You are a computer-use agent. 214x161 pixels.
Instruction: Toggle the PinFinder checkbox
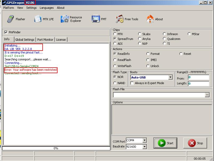click(6, 32)
